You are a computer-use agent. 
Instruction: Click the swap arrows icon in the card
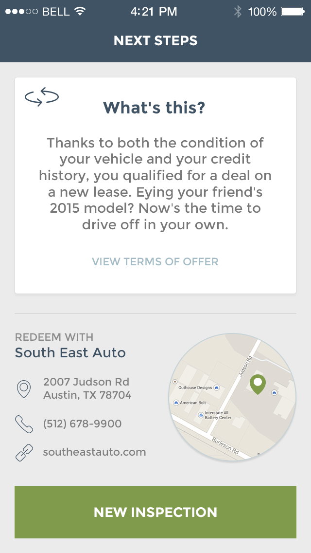tap(42, 96)
